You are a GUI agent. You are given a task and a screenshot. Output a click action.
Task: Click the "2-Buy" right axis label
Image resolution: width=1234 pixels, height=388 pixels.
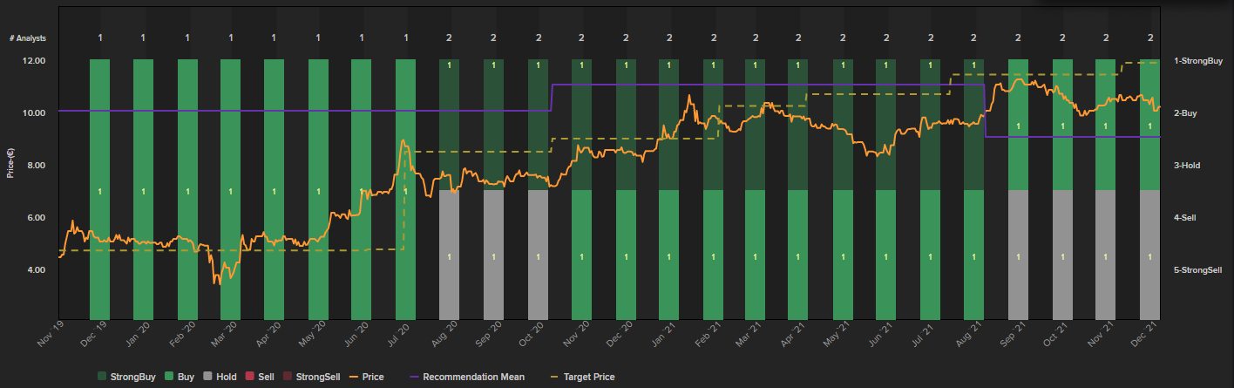coord(1185,112)
